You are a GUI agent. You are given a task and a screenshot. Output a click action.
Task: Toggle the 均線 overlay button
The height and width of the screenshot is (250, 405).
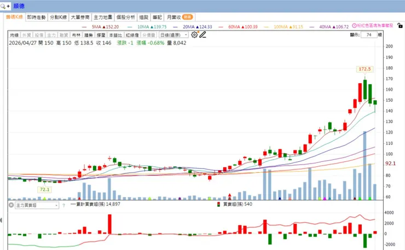click(x=14, y=35)
